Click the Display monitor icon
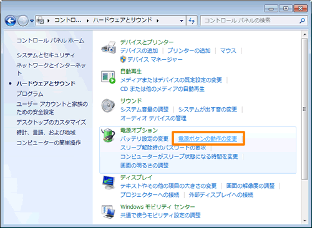Image resolution: width=312 pixels, height=228 pixels. [109, 183]
